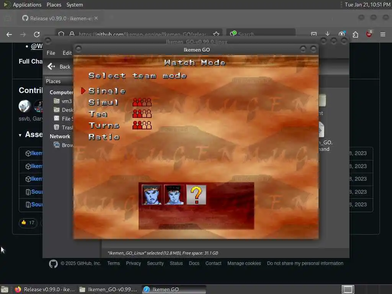Click the Firefox account icon in toolbar

341,34
